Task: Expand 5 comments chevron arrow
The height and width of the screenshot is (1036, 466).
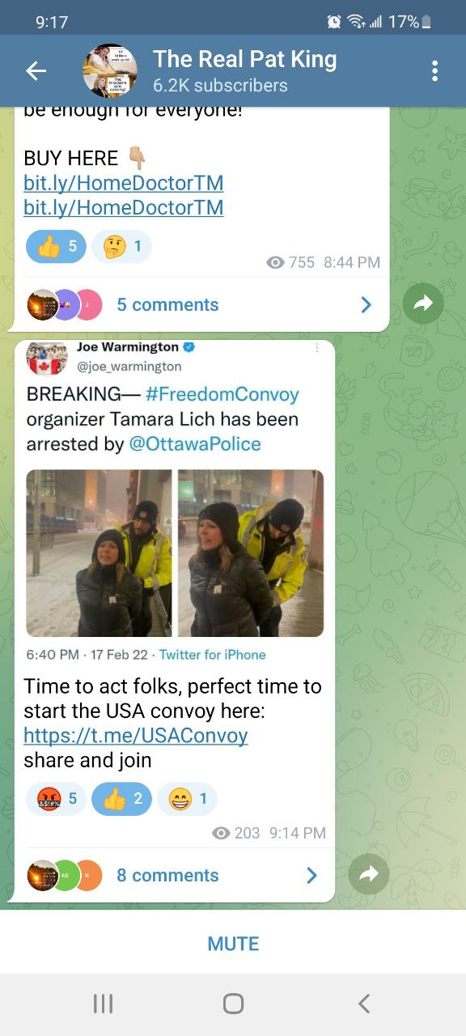Action: 366,304
